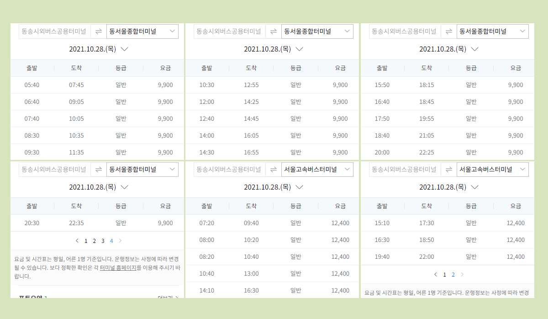Image resolution: width=548 pixels, height=319 pixels.
Task: Swap direction of the top-right 동서울종합터미널 route
Action: pyautogui.click(x=449, y=31)
